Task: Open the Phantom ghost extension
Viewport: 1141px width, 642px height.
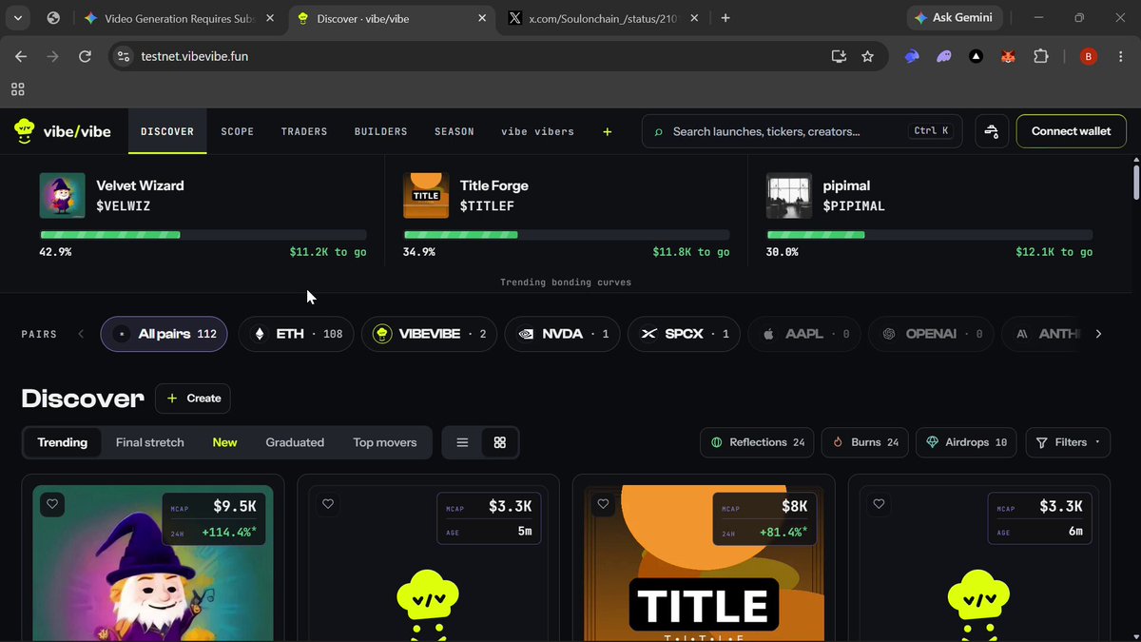Action: (944, 56)
